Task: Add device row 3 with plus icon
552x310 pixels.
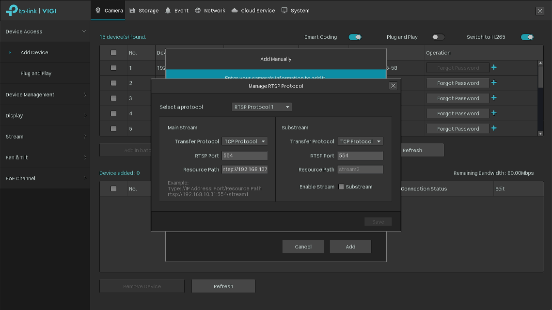Action: (494, 98)
